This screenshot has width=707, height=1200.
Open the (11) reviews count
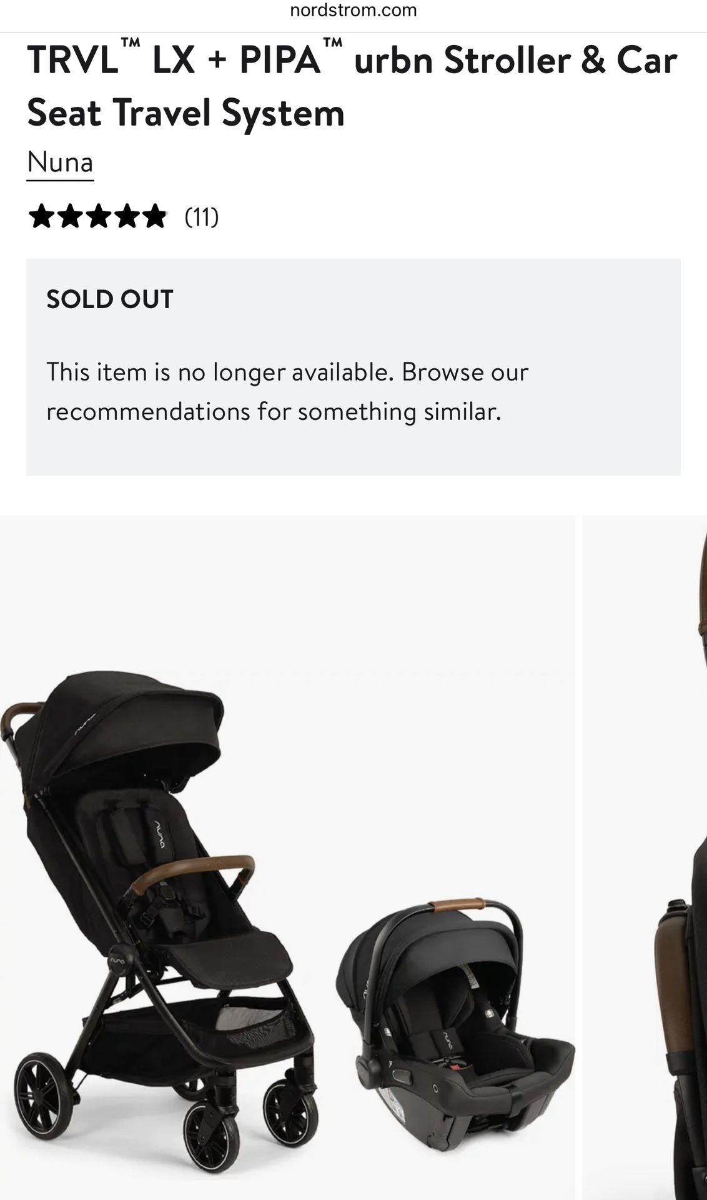click(201, 217)
